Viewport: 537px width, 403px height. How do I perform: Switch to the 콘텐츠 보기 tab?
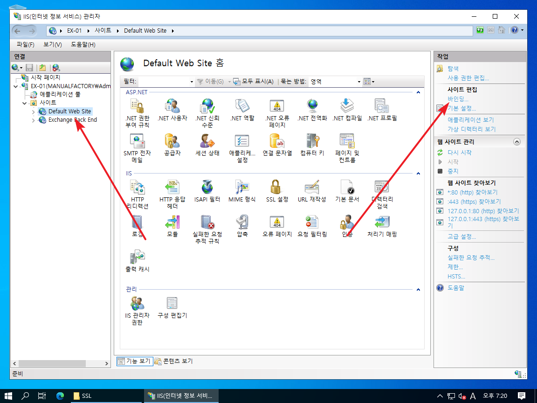pos(173,361)
